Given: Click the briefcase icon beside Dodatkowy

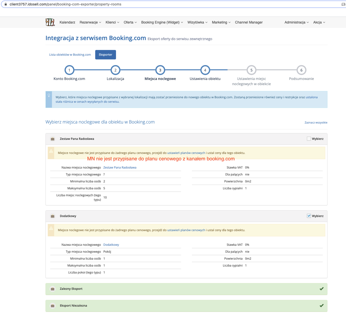Looking at the screenshot, I should tap(52, 216).
